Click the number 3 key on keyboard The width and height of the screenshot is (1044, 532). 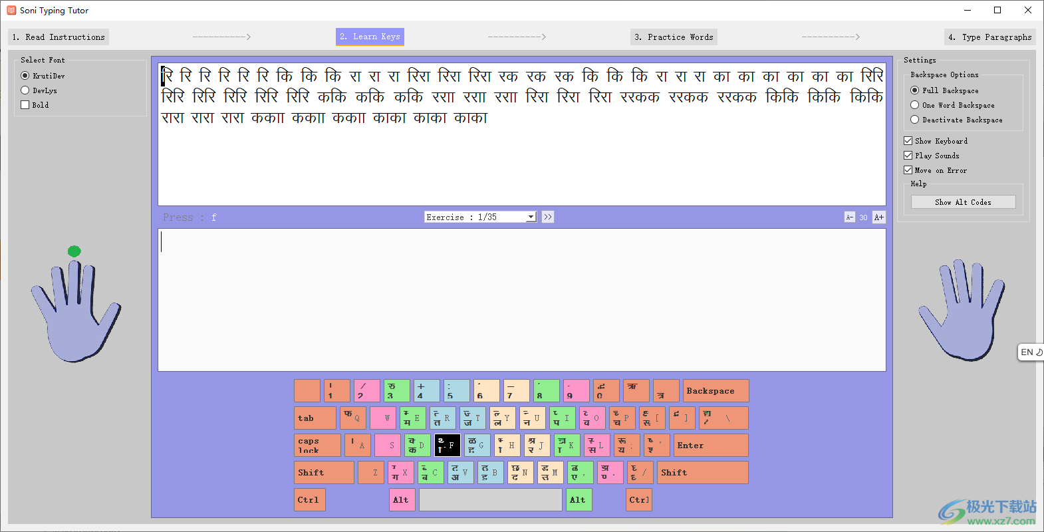396,390
